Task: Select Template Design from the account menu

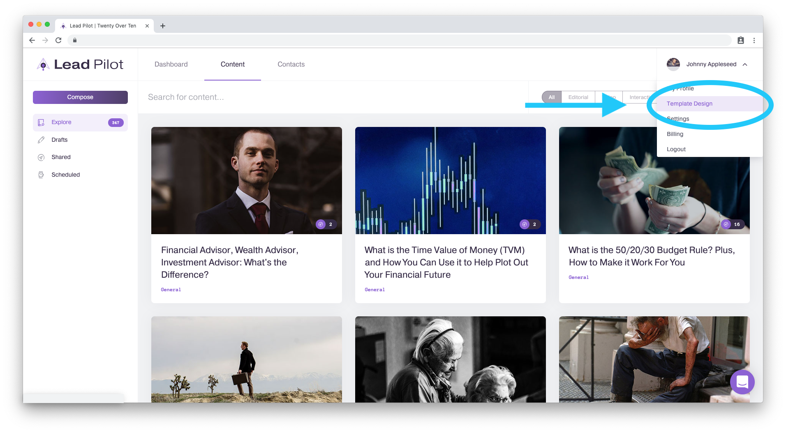Action: (x=689, y=104)
